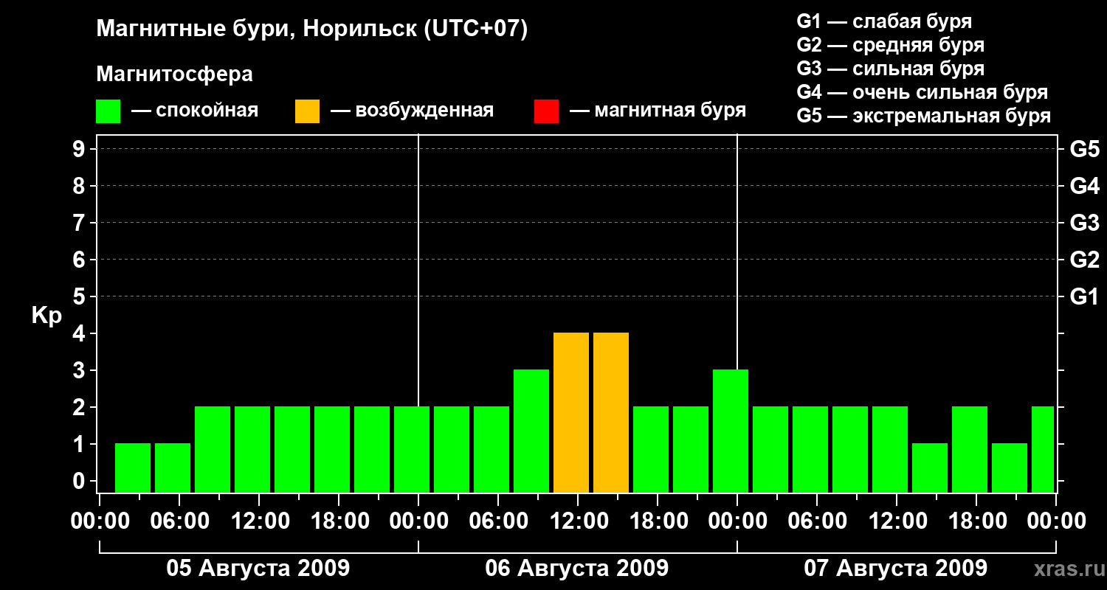Click the Kp 1 bar after 12:00 on 07 Августа
1107x590 pixels.
click(x=930, y=468)
